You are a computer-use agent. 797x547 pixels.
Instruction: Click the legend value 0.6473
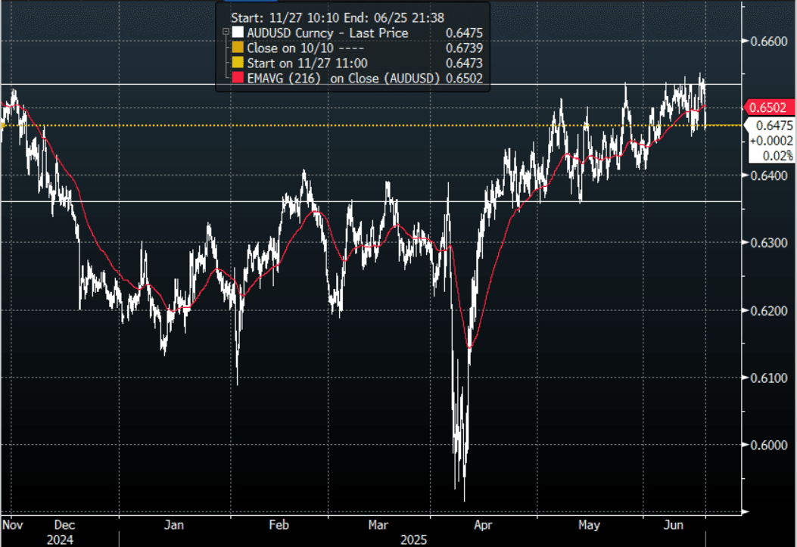464,63
